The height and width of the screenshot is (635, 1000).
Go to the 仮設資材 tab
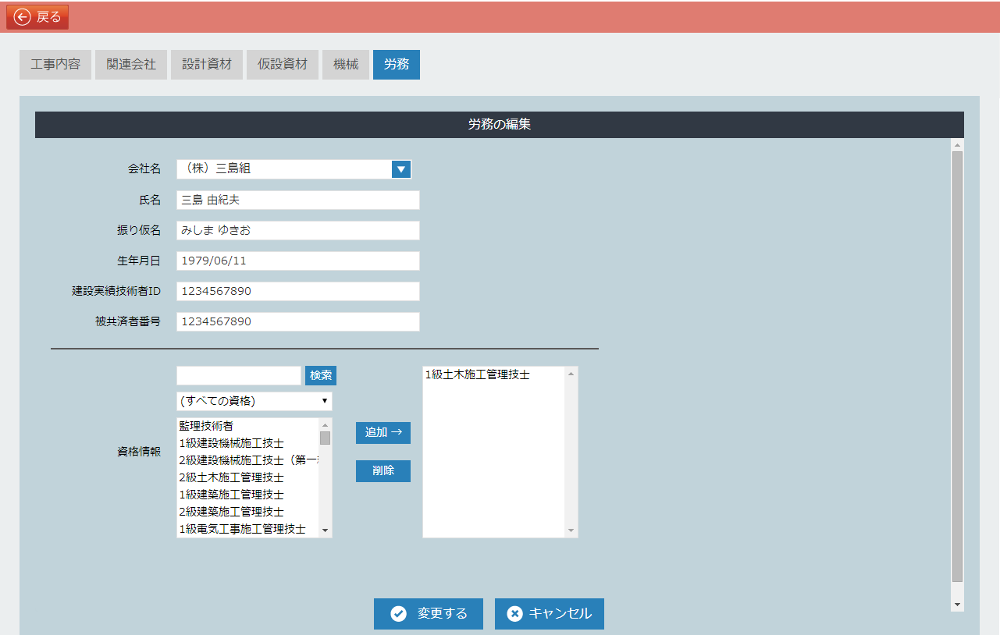coord(283,65)
